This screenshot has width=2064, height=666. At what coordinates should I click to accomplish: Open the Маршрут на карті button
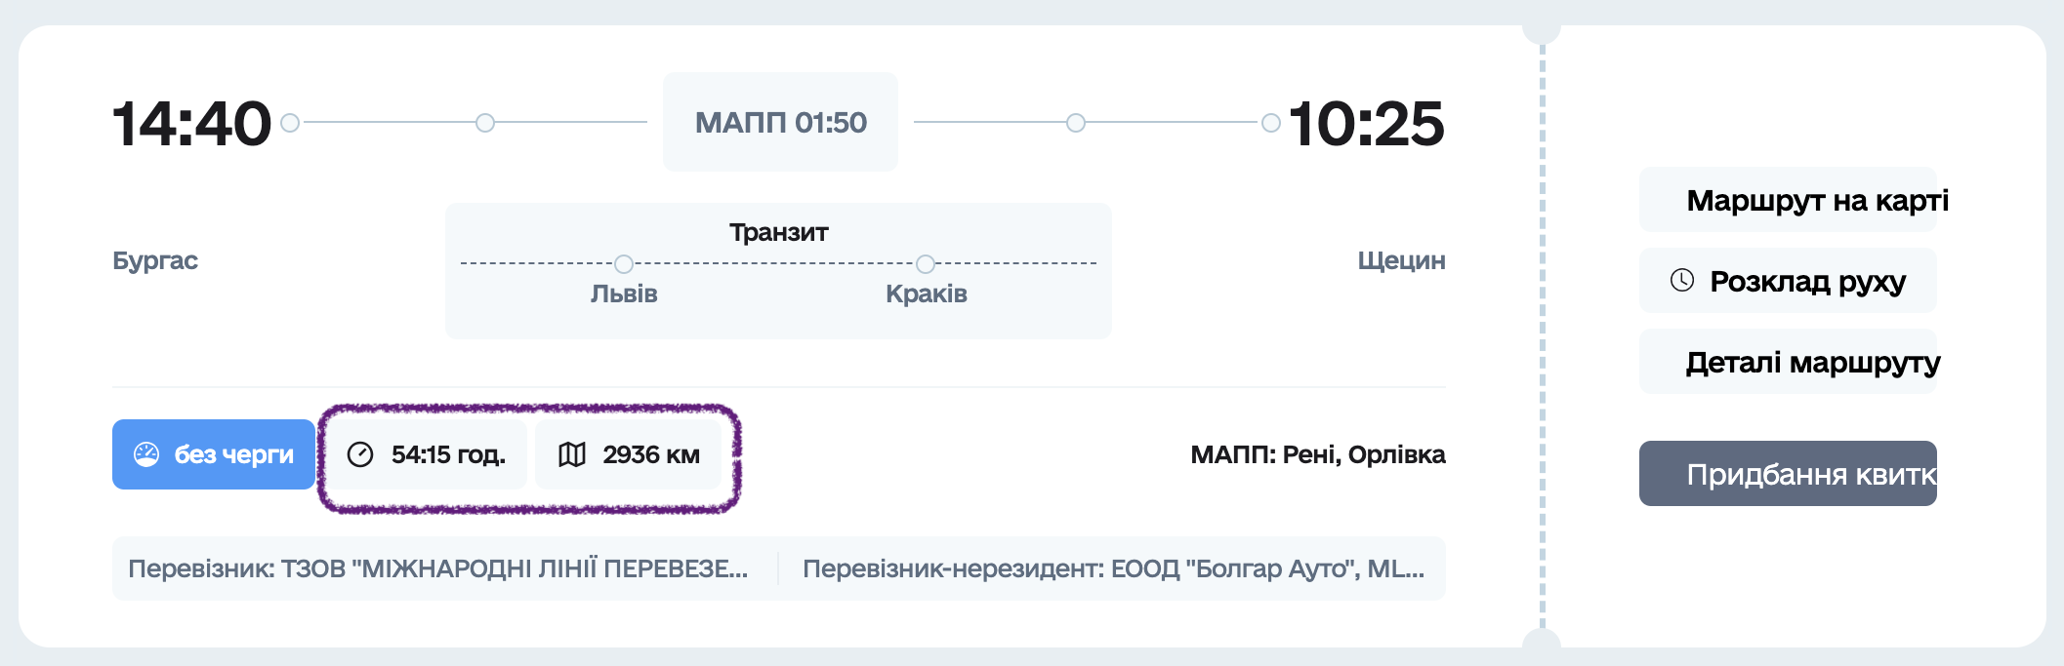pos(1788,200)
